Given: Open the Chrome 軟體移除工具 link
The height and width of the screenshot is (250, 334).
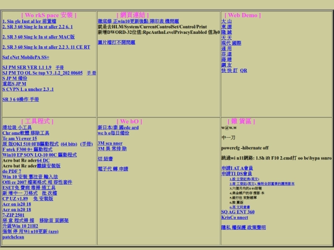Looking at the screenshot, I should tap(26, 133).
